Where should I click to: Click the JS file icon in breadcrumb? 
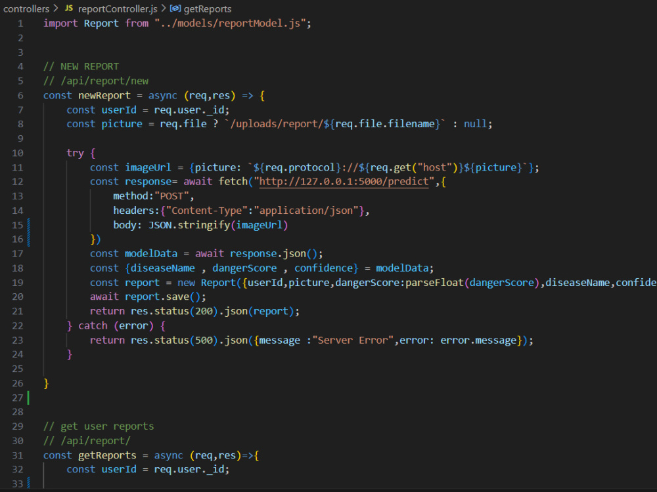[x=69, y=9]
